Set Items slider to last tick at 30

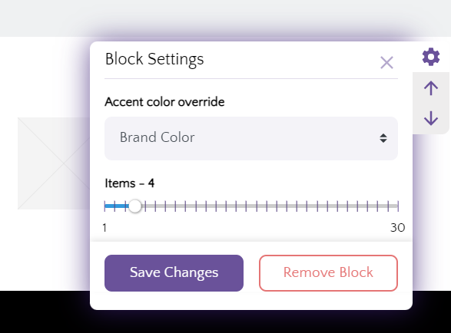(398, 206)
